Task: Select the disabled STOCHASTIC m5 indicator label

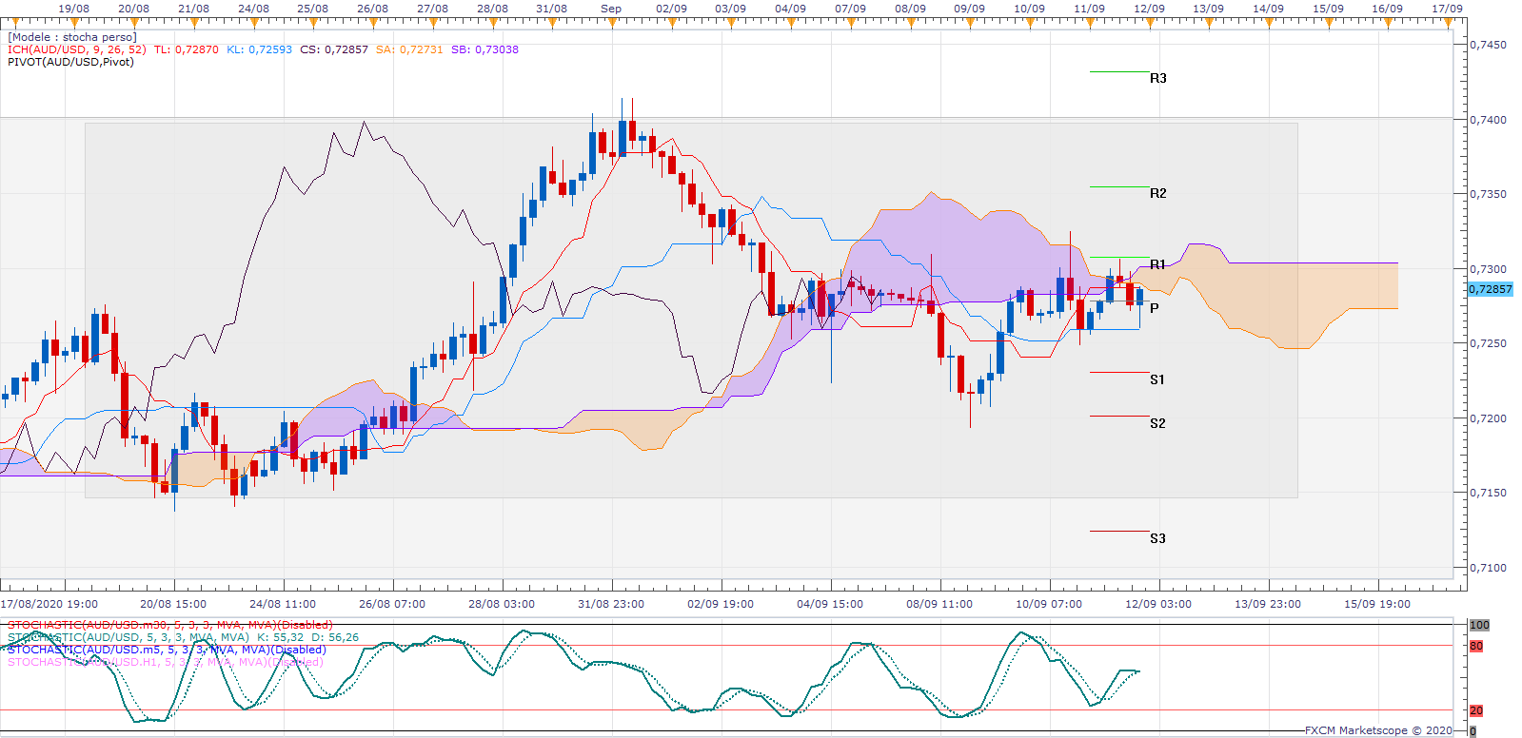Action: tap(167, 650)
